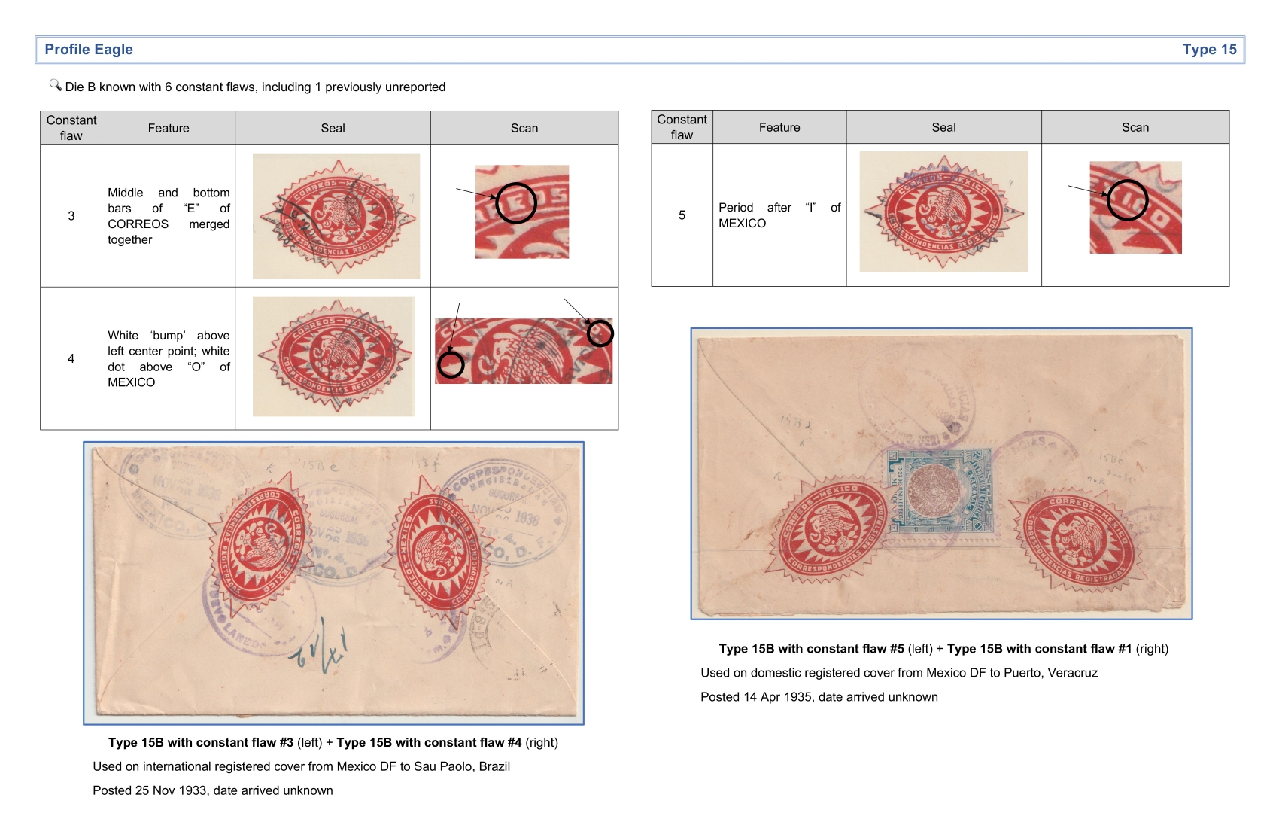This screenshot has height=828, width=1279.
Task: Click the 'Posted 25 Nov 1933' caption line
Action: pos(213,790)
